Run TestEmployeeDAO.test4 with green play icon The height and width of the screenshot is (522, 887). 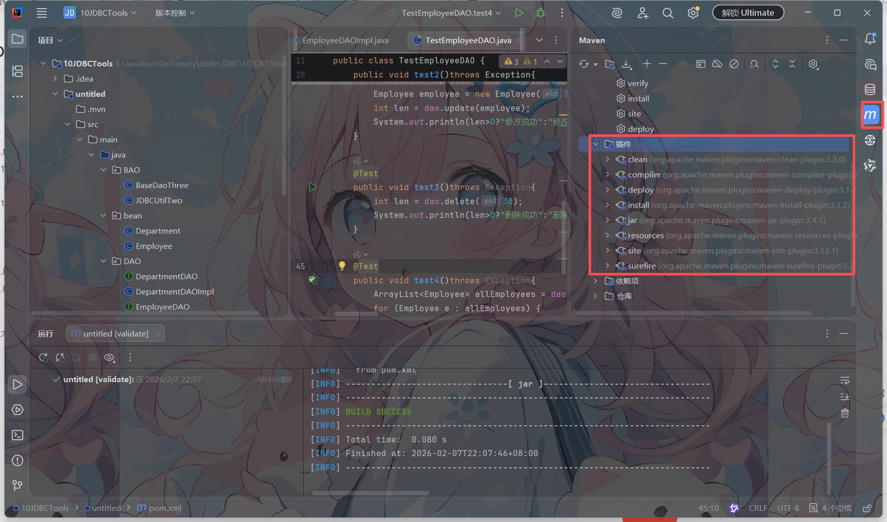[519, 13]
